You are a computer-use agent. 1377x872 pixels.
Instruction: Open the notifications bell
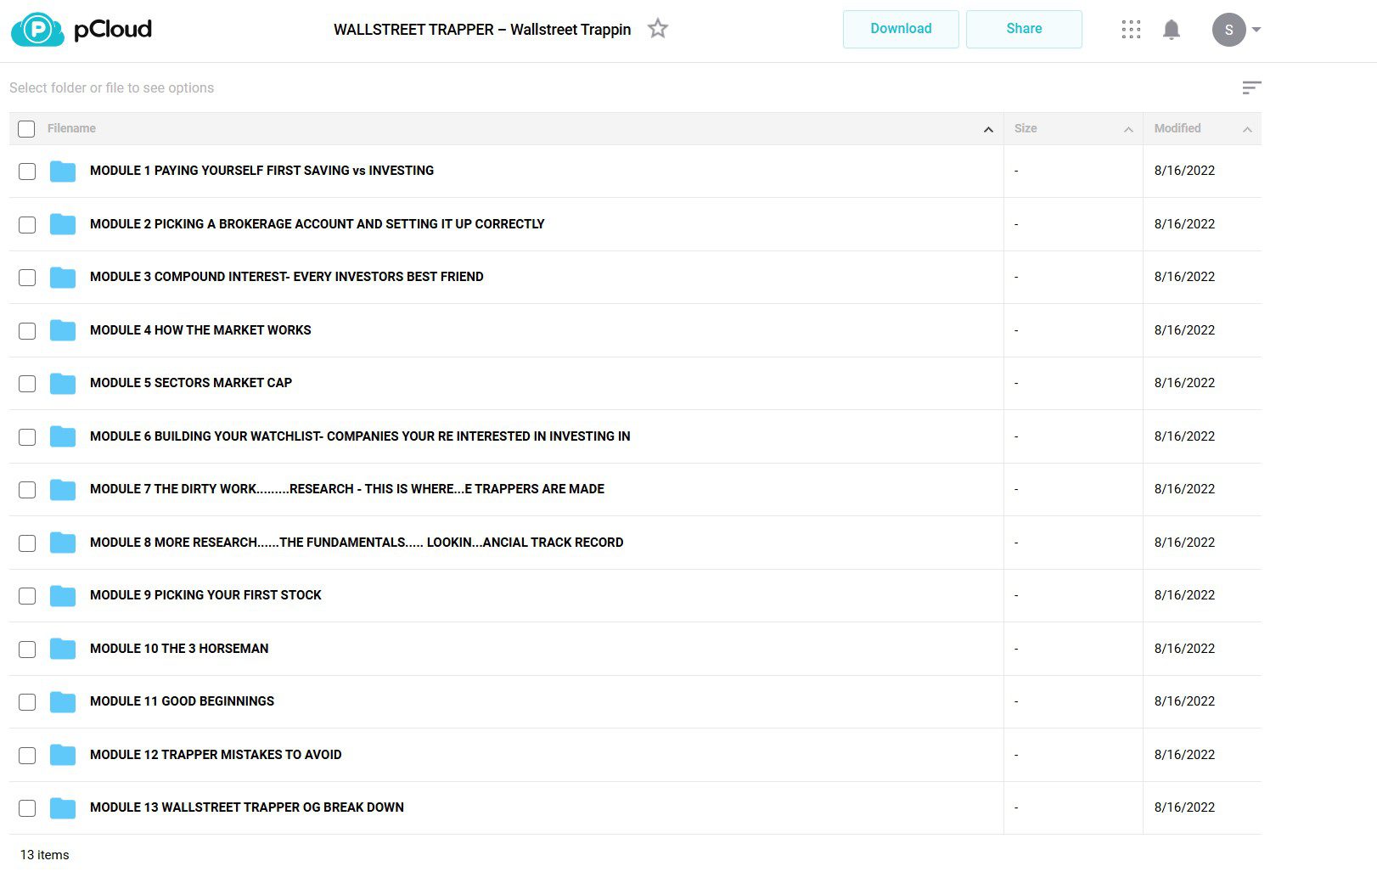[x=1172, y=30]
